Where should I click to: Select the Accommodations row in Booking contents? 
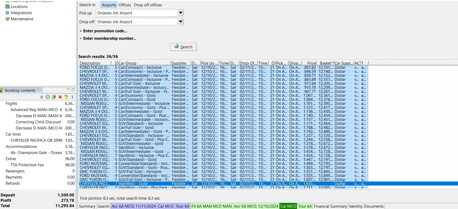tap(37, 147)
